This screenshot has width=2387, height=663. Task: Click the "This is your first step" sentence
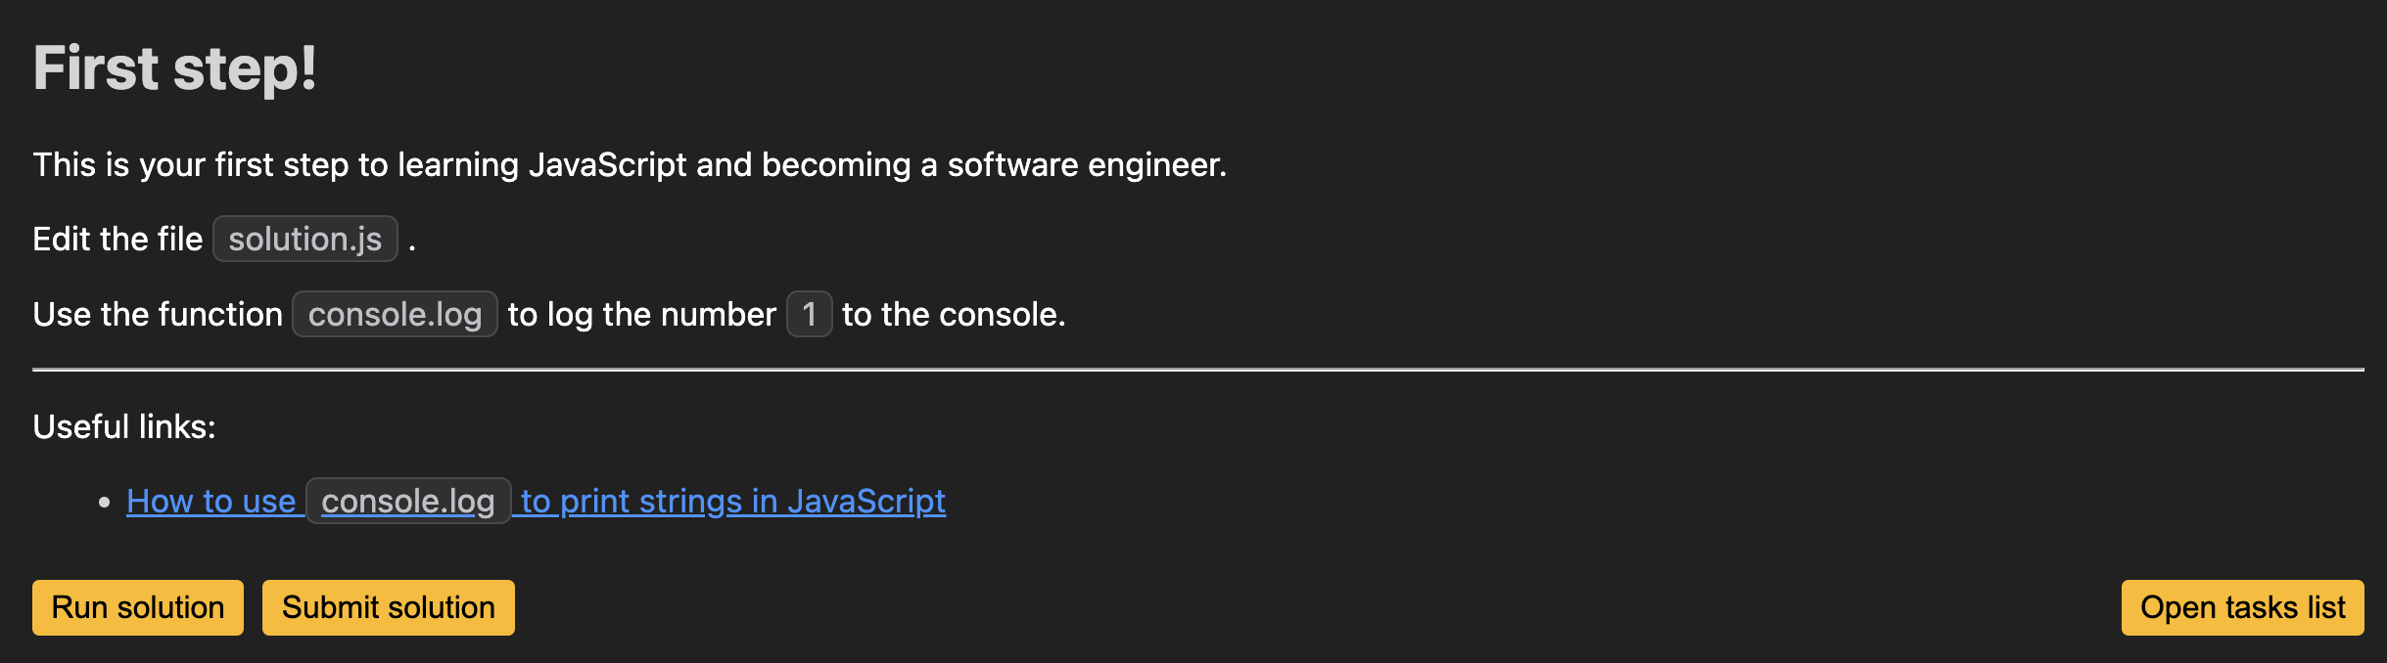(x=630, y=164)
